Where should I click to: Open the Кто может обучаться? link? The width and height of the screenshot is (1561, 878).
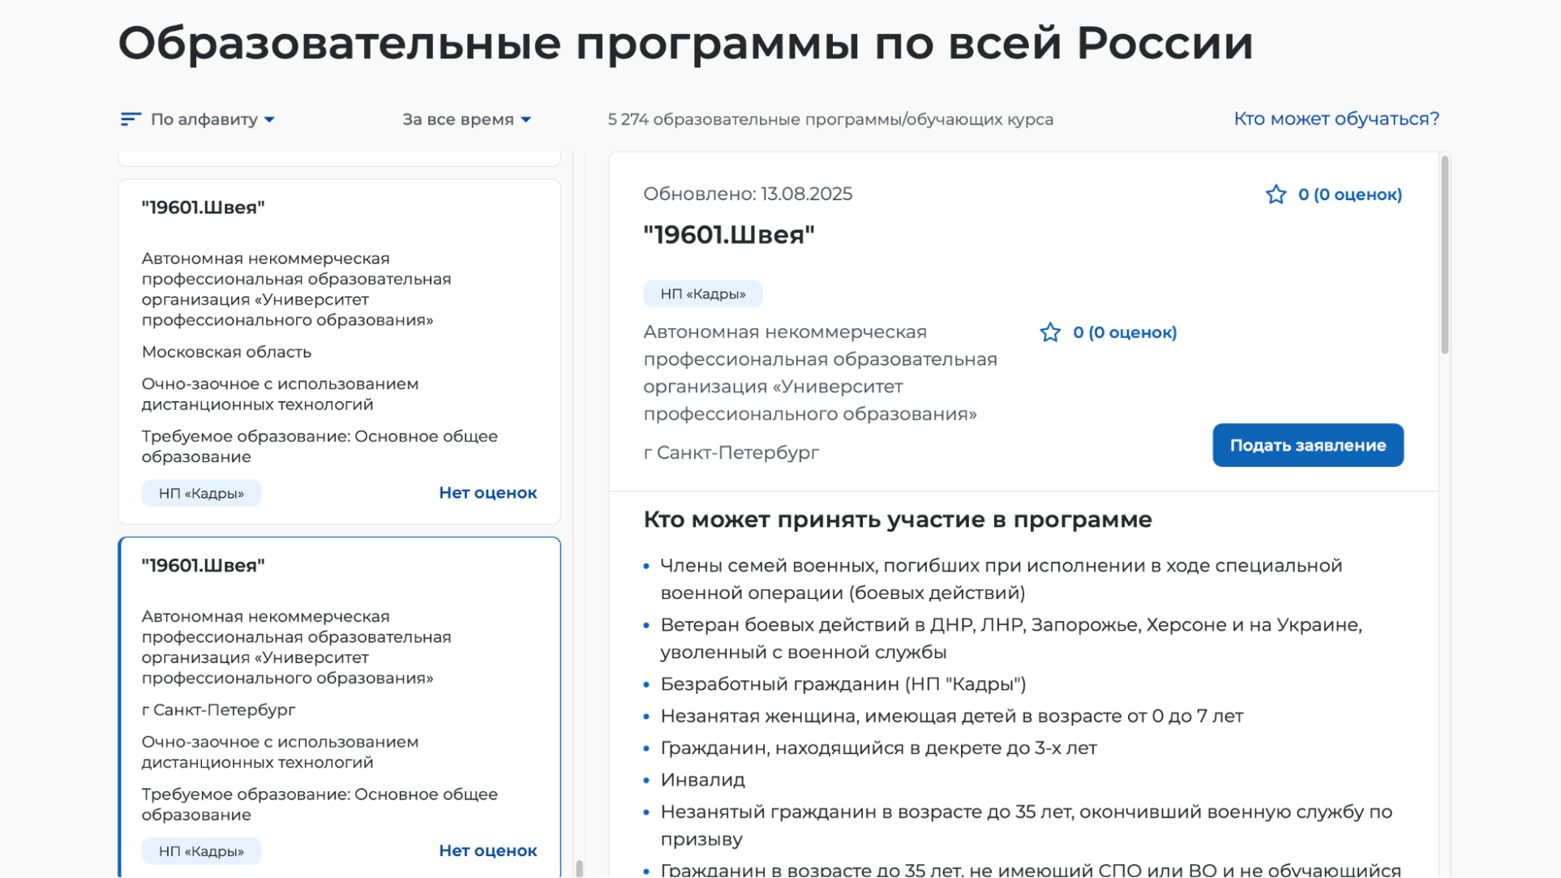(1336, 118)
